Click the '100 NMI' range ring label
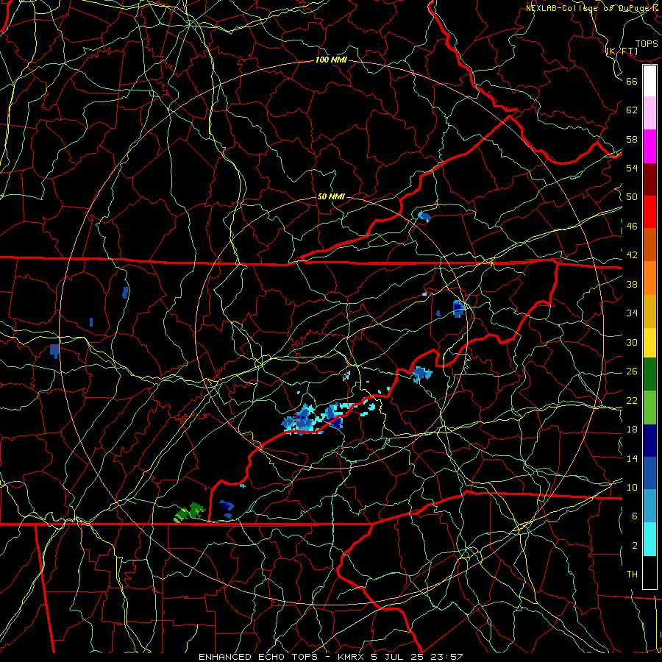This screenshot has height=662, width=662. 331,60
